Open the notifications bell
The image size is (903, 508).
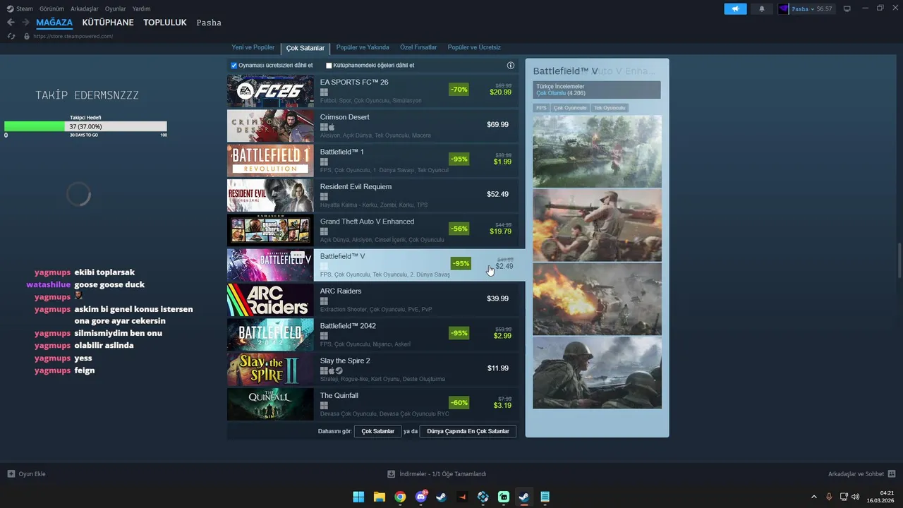[761, 8]
